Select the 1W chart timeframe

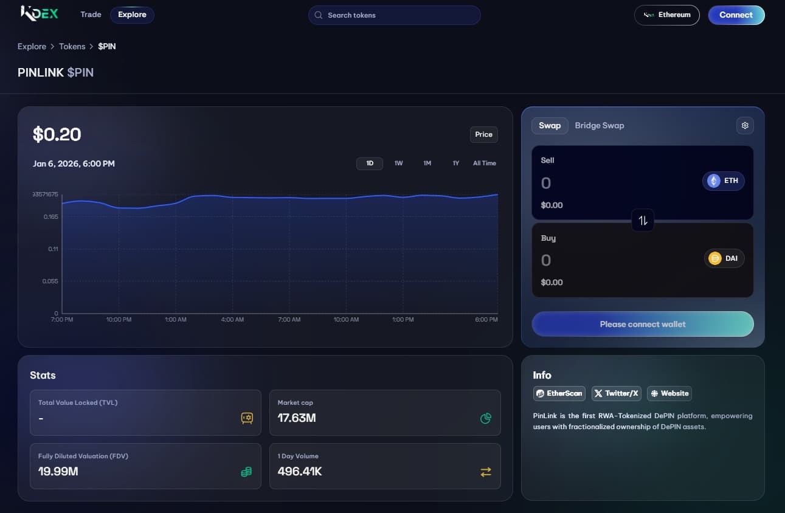(398, 164)
